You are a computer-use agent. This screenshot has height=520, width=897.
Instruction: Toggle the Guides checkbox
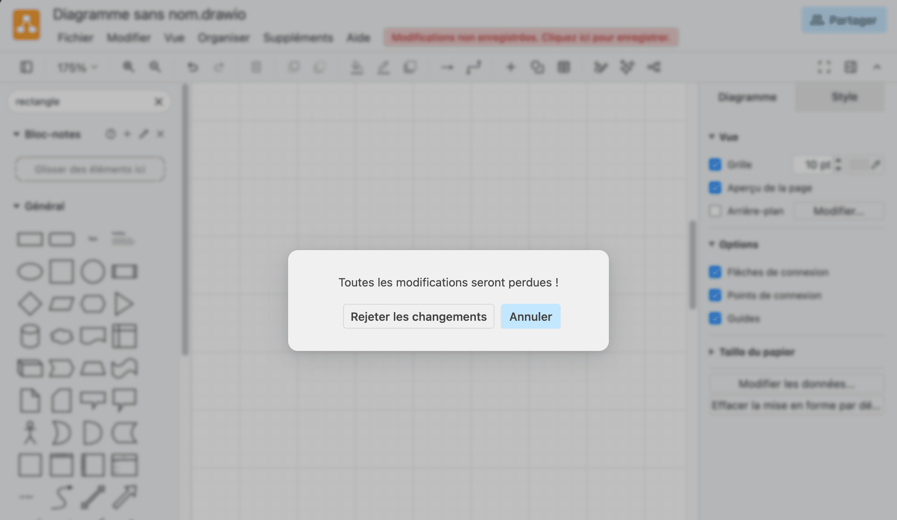pyautogui.click(x=715, y=318)
